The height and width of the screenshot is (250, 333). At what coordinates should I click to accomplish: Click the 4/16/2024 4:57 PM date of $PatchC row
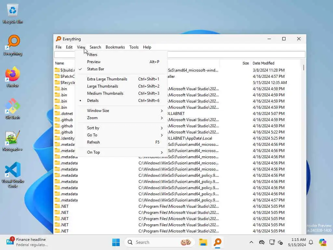pos(269,76)
